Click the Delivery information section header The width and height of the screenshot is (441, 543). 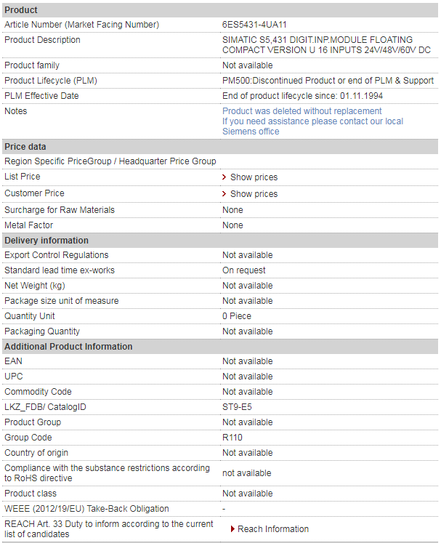[x=220, y=241]
